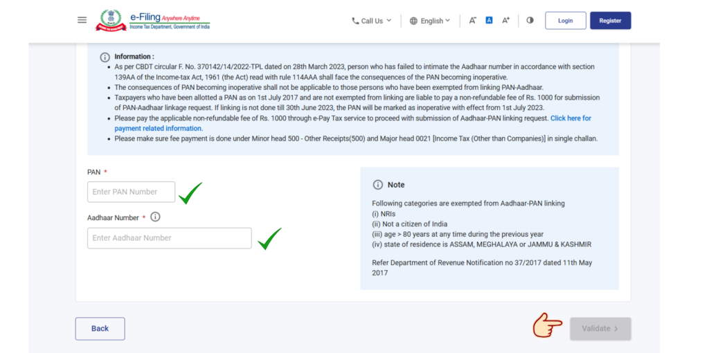Click the 'age > 80 years' exemption line

pos(458,234)
